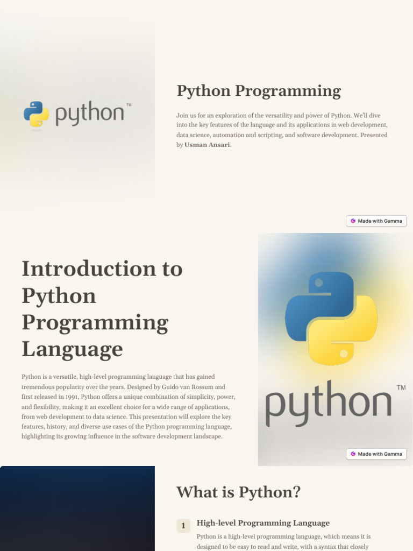Click the 'What is Python?' heading
The height and width of the screenshot is (551, 413).
238,492
